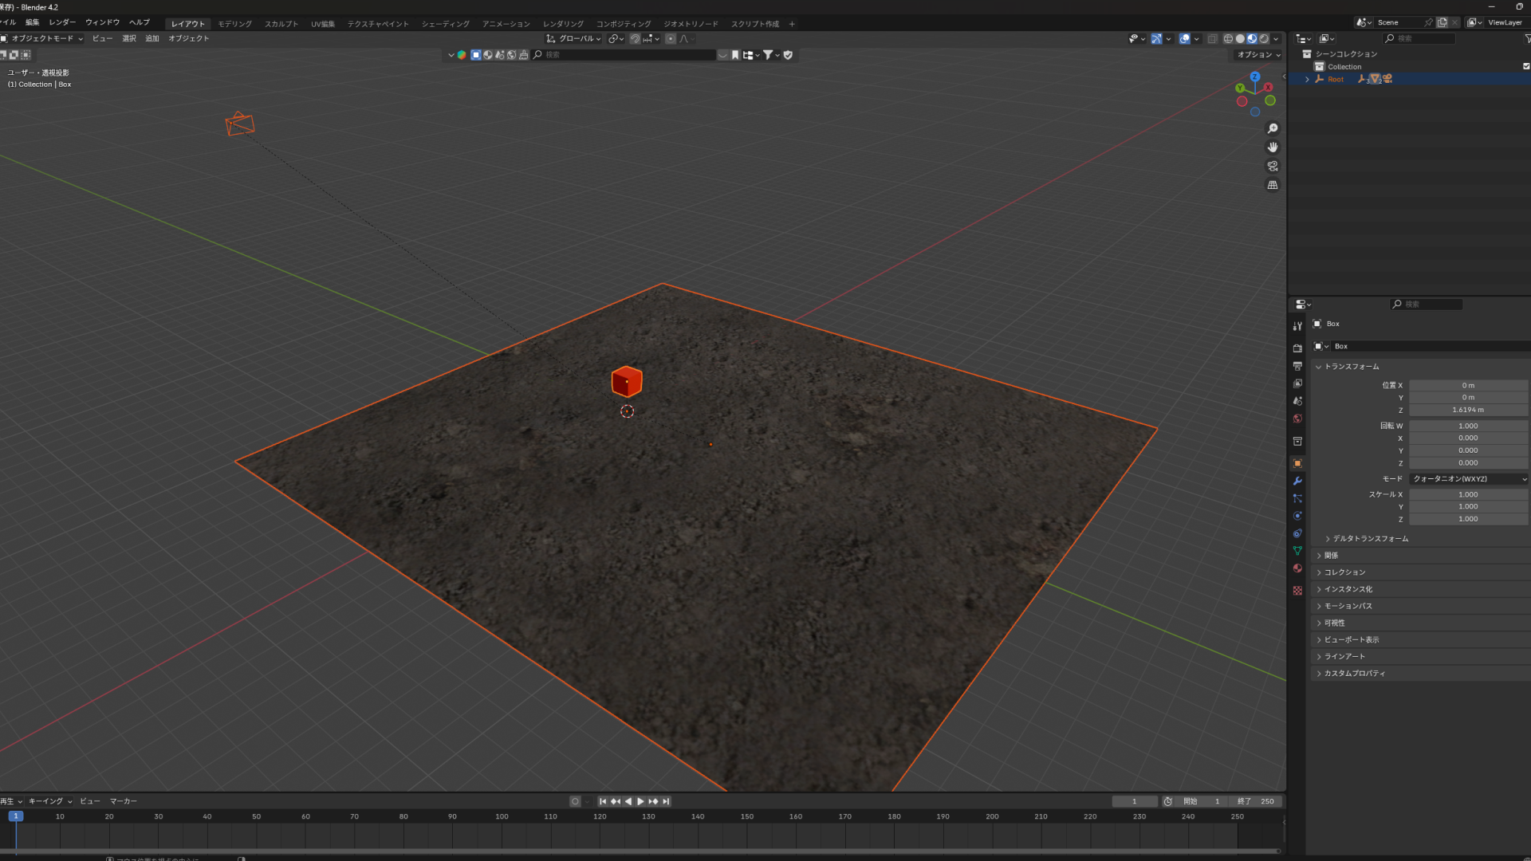Open the Collection properties tab
This screenshot has height=861, width=1531.
pos(1297,441)
